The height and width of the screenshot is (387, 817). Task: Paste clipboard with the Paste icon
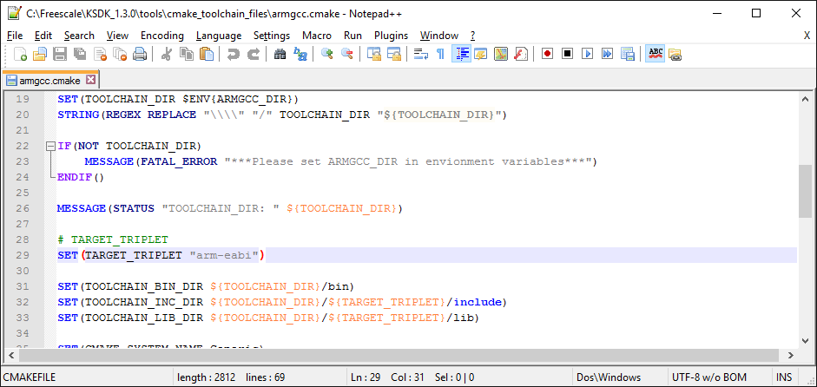point(207,54)
